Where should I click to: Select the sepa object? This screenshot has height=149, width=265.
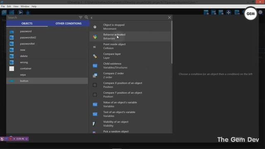tap(47, 74)
